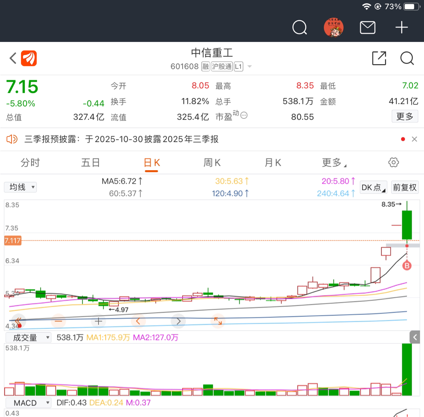Switch to the 分时 tab
Screen dimensions: 424x417
coord(30,163)
